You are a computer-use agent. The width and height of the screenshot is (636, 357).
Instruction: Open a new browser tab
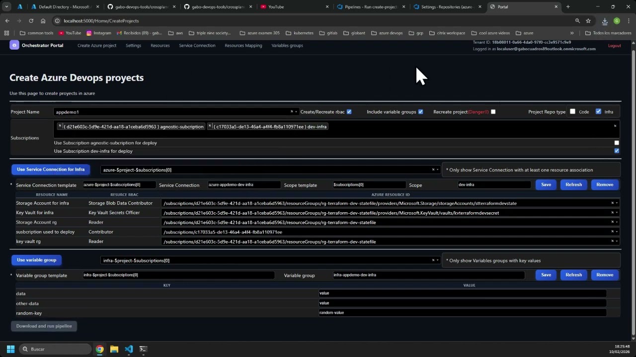(x=568, y=7)
